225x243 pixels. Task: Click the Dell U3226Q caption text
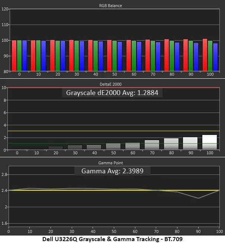[112, 239]
